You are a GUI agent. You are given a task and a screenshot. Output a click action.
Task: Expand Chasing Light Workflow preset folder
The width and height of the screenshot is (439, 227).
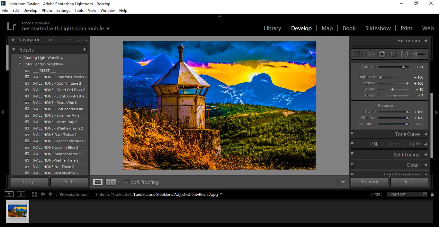(20, 58)
